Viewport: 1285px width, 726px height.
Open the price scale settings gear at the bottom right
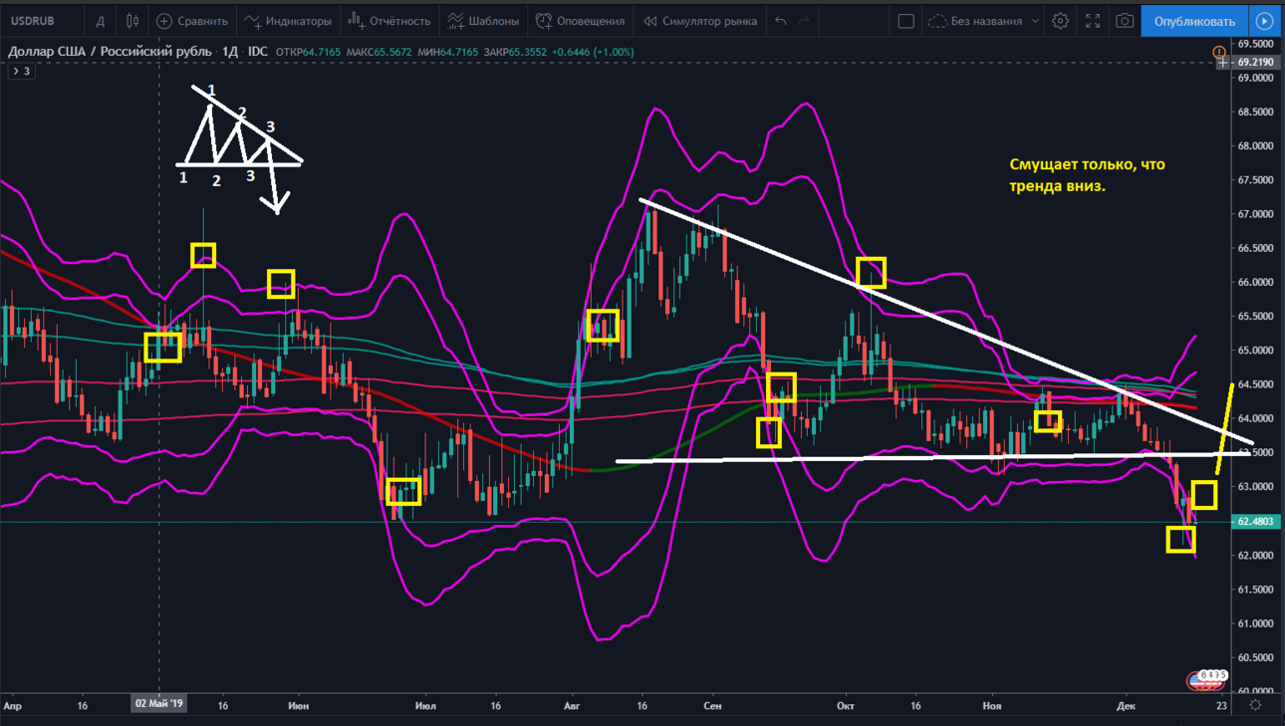point(1255,705)
